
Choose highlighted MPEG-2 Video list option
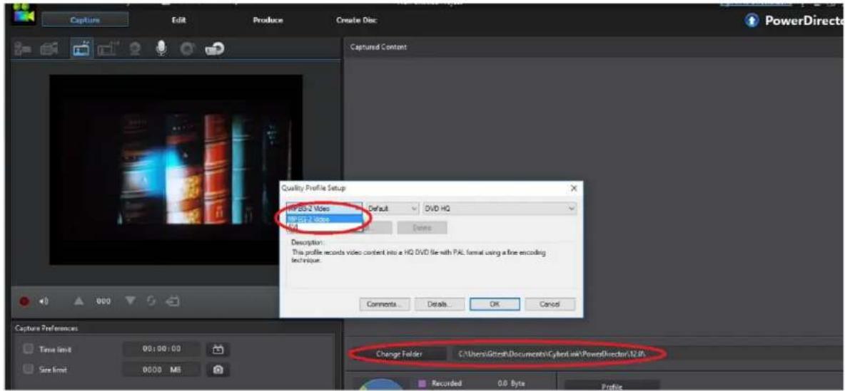325,219
